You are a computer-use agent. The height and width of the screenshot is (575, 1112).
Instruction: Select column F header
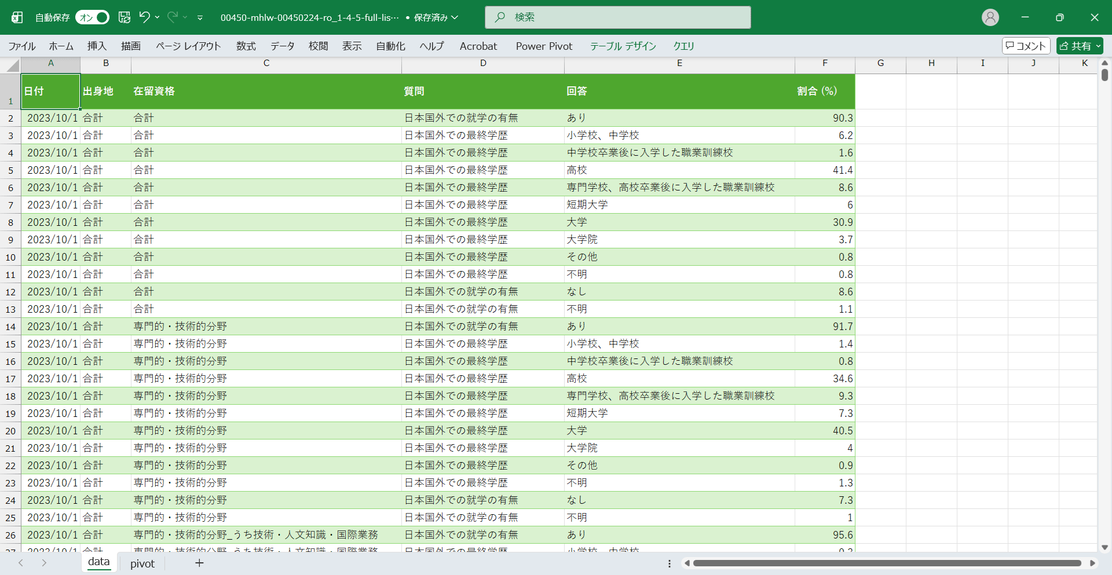tap(824, 63)
